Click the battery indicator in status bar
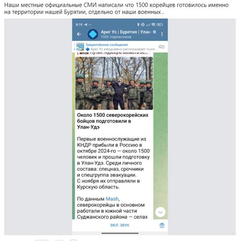 (x=160, y=24)
